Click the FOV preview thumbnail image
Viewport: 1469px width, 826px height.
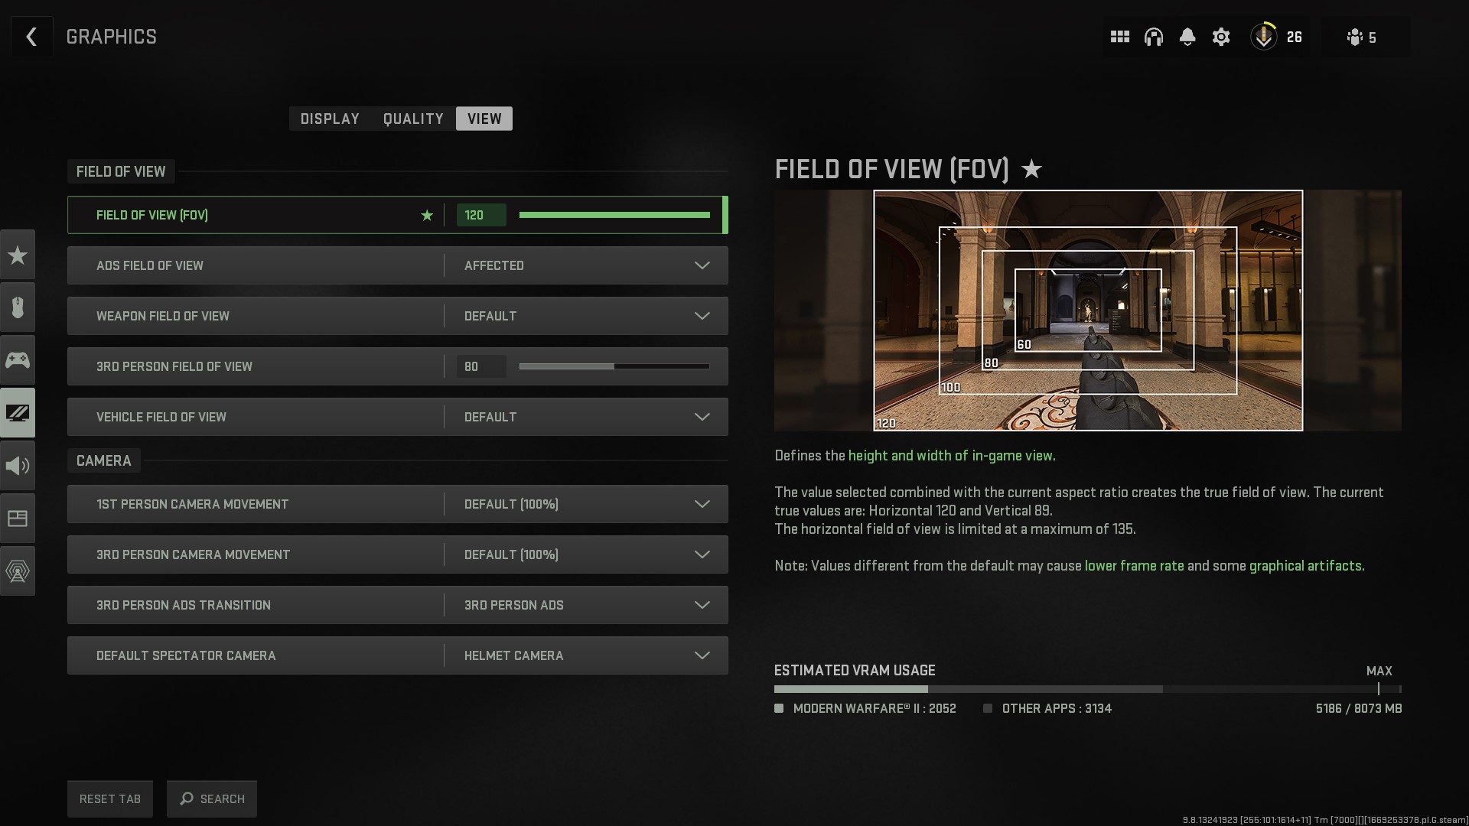coord(1088,310)
